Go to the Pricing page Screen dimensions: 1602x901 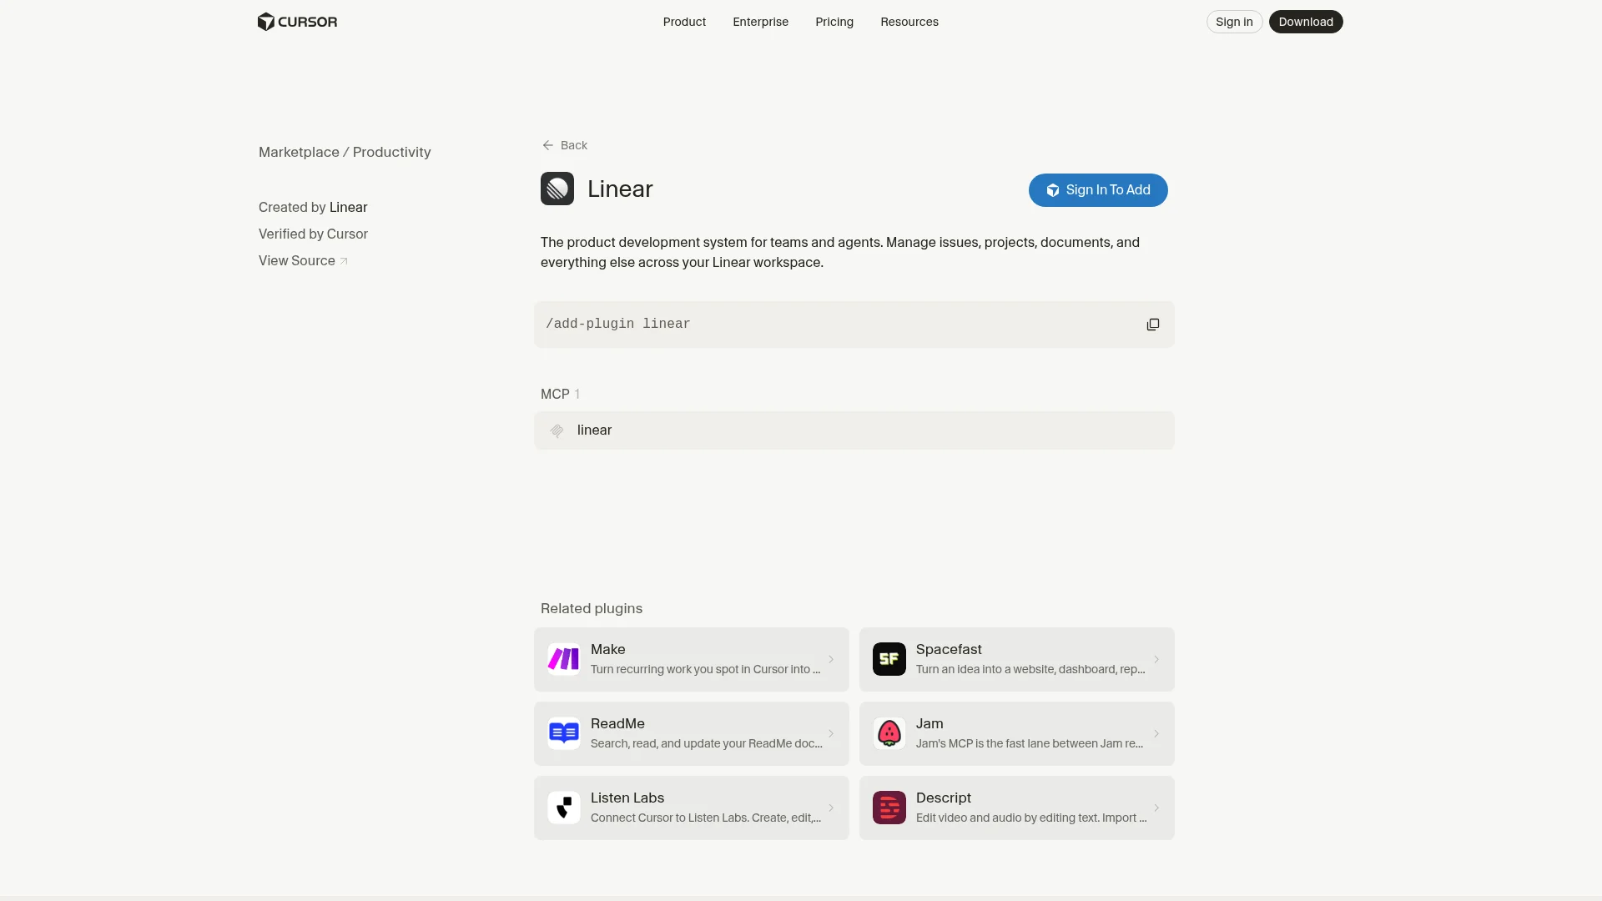click(834, 22)
